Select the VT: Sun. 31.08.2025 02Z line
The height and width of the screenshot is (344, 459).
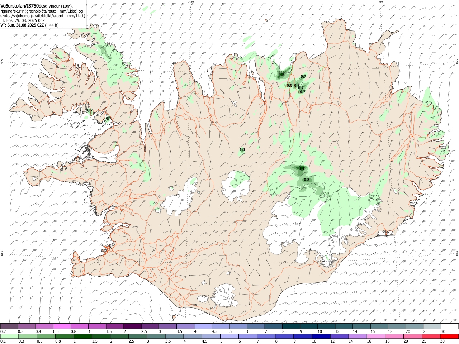point(22,25)
